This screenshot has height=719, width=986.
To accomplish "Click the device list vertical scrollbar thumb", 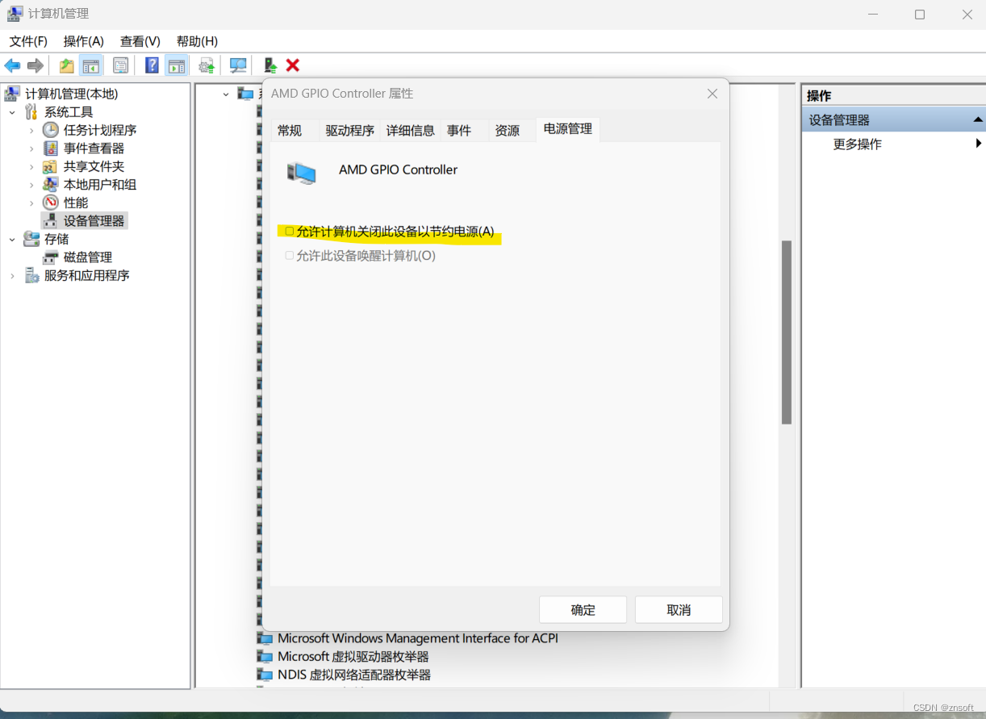I will pyautogui.click(x=787, y=332).
